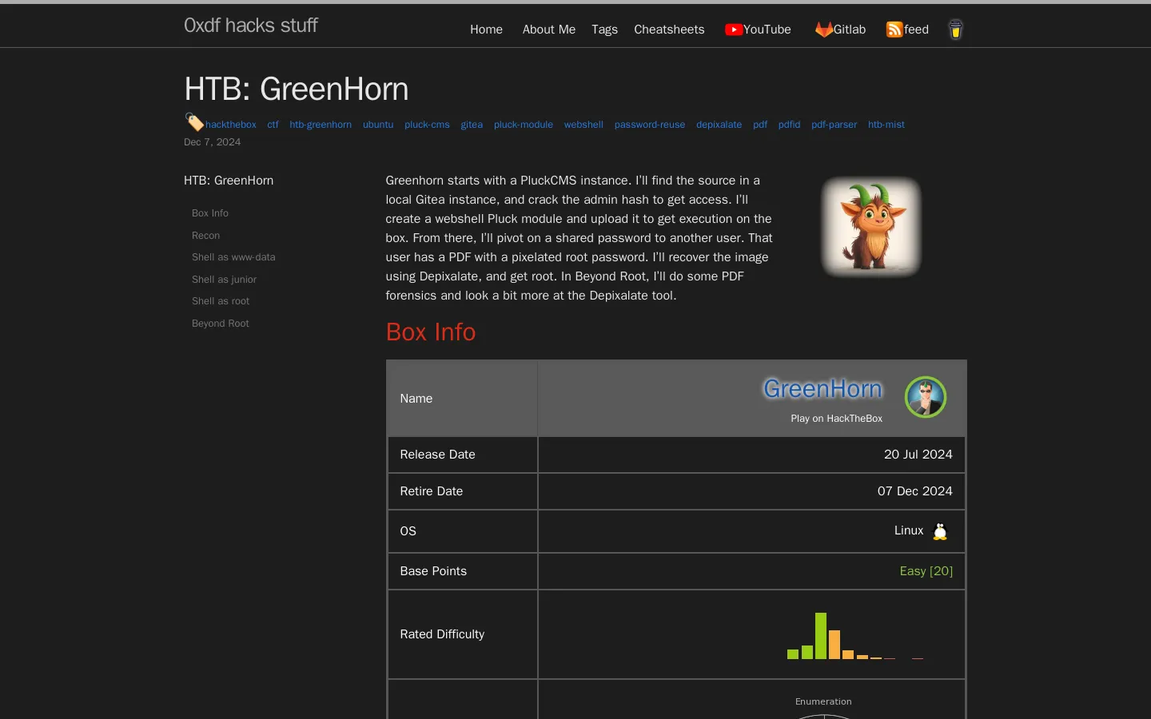The image size is (1151, 719).
Task: Go to the About Me page
Action: (548, 30)
